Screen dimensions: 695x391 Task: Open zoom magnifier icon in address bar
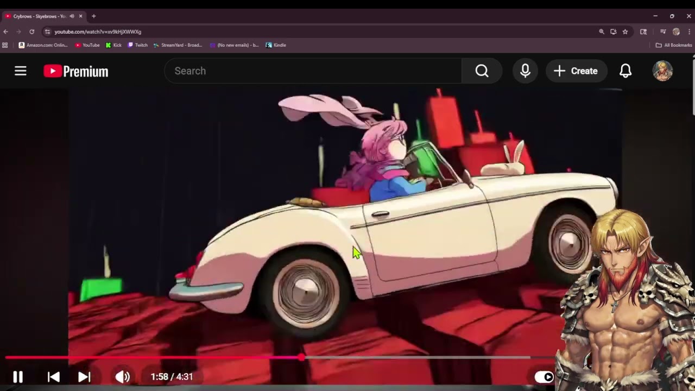[602, 32]
